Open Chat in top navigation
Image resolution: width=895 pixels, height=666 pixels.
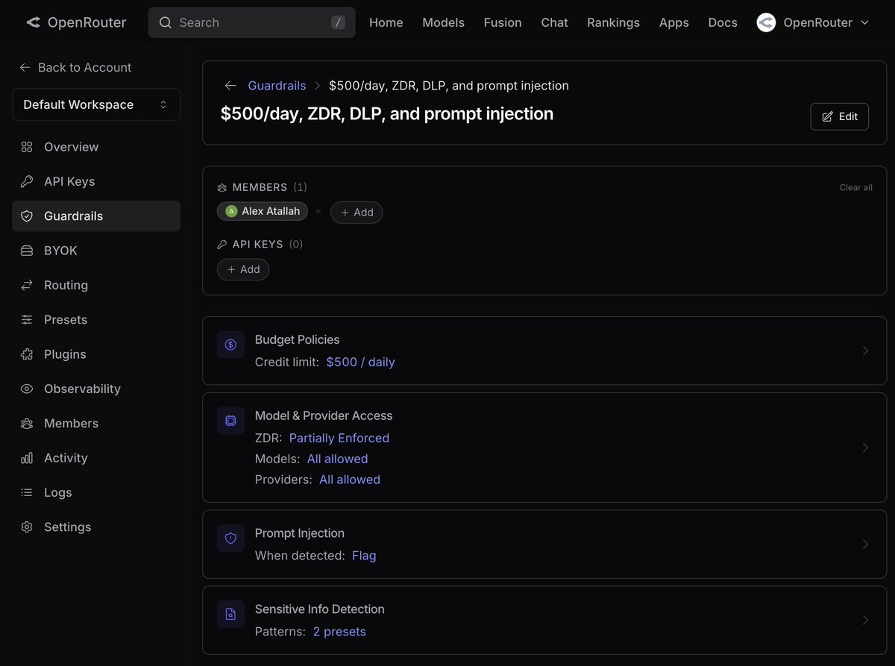(554, 22)
